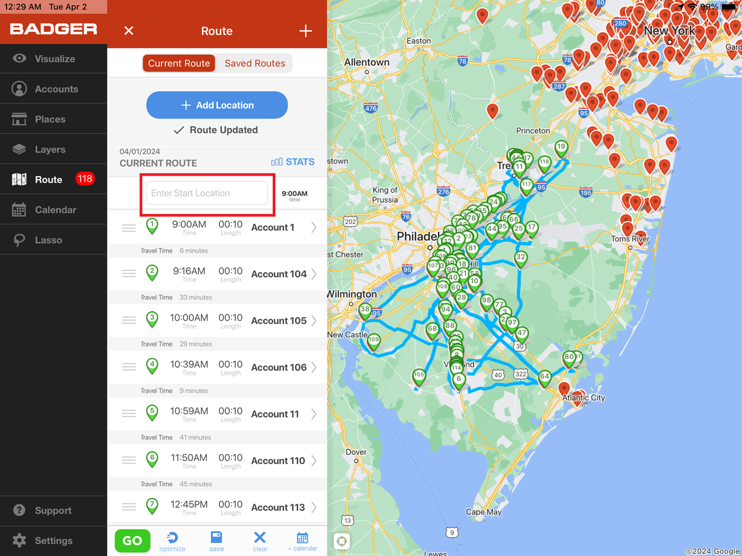The image size is (742, 556).
Task: Tap the battery indicator in status bar
Action: pyautogui.click(x=728, y=7)
